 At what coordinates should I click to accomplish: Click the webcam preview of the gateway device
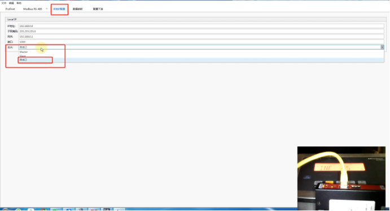(341, 178)
